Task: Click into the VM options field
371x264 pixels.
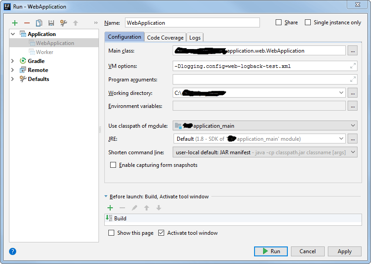Action: (x=265, y=66)
